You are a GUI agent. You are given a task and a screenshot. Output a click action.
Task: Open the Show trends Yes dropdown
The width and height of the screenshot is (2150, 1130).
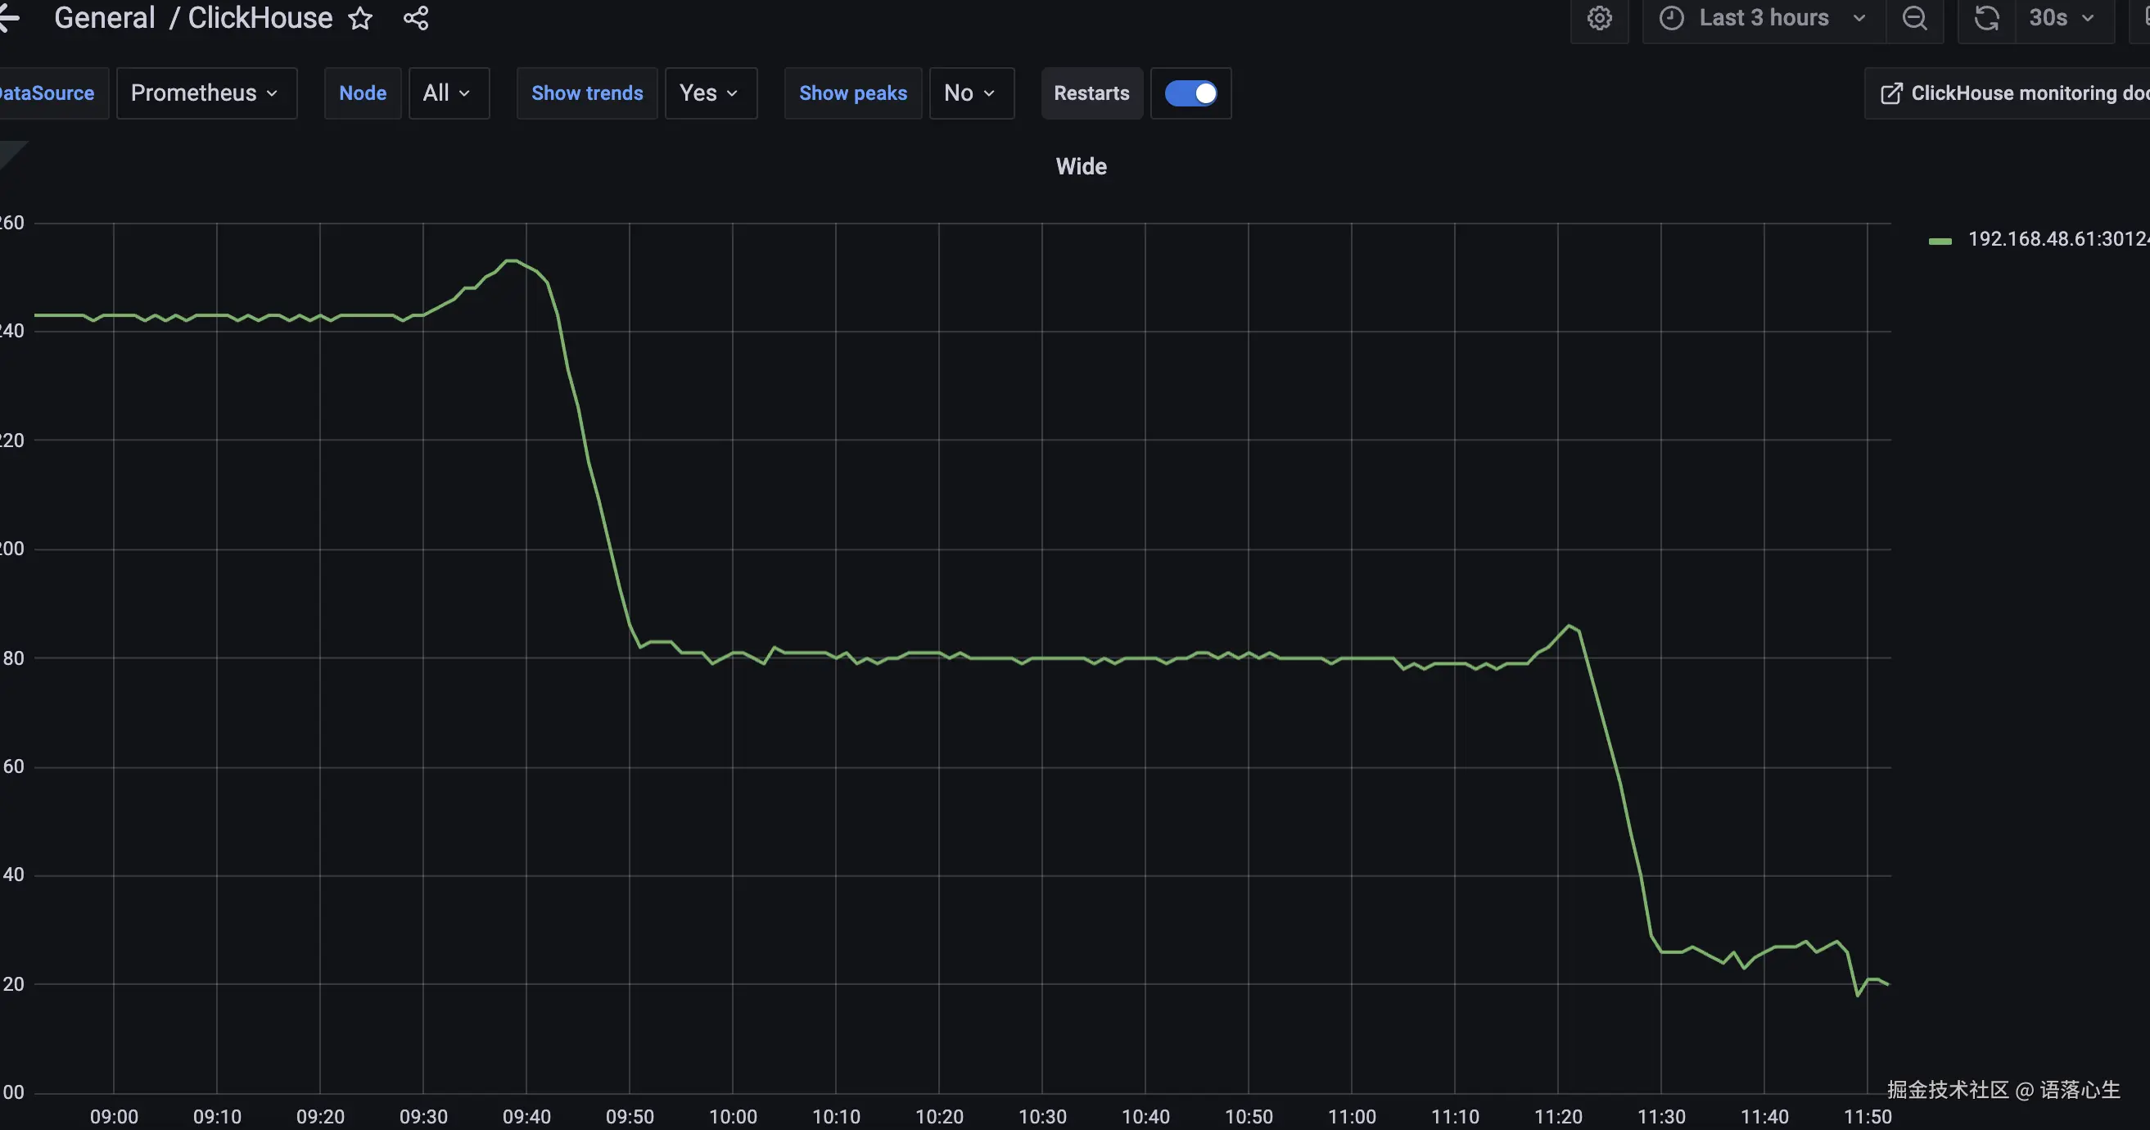(709, 93)
